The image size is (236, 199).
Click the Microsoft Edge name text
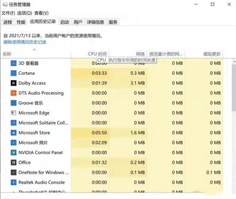coord(34,113)
